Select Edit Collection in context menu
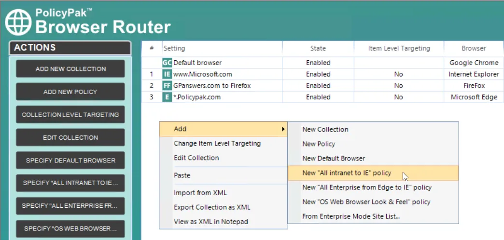Image resolution: width=504 pixels, height=240 pixels. 224,158
